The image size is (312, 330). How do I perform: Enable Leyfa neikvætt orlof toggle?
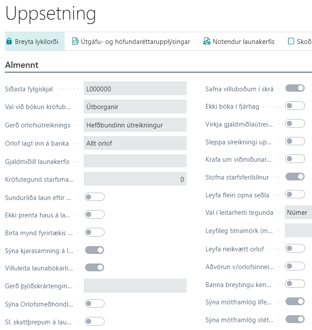pos(295,248)
